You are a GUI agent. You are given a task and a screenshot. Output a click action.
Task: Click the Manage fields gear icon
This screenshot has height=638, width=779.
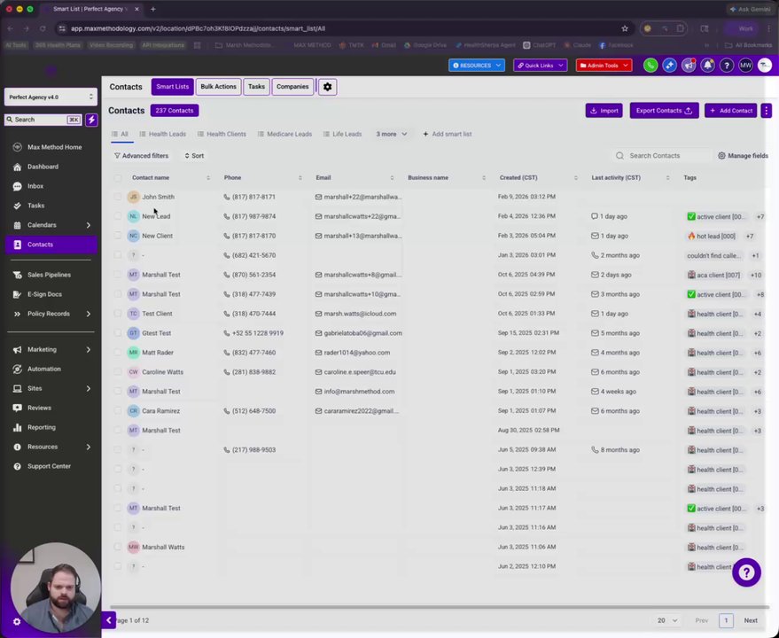[x=721, y=156]
